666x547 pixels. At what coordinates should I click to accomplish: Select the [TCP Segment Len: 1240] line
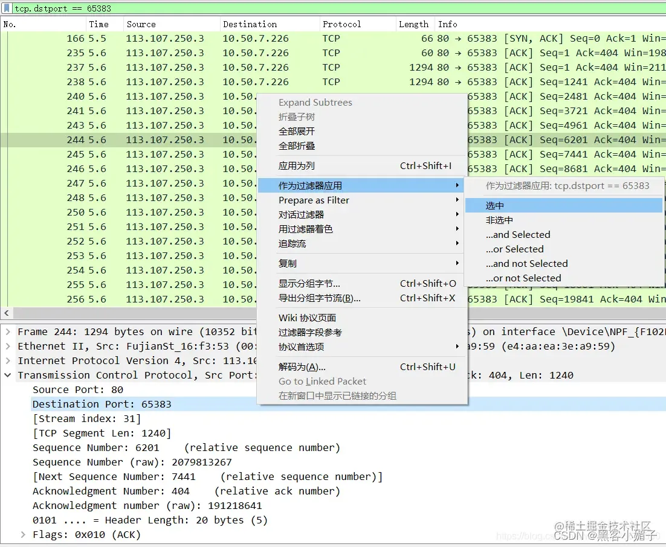click(x=102, y=433)
